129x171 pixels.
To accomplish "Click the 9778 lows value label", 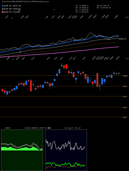I will click(71, 58).
